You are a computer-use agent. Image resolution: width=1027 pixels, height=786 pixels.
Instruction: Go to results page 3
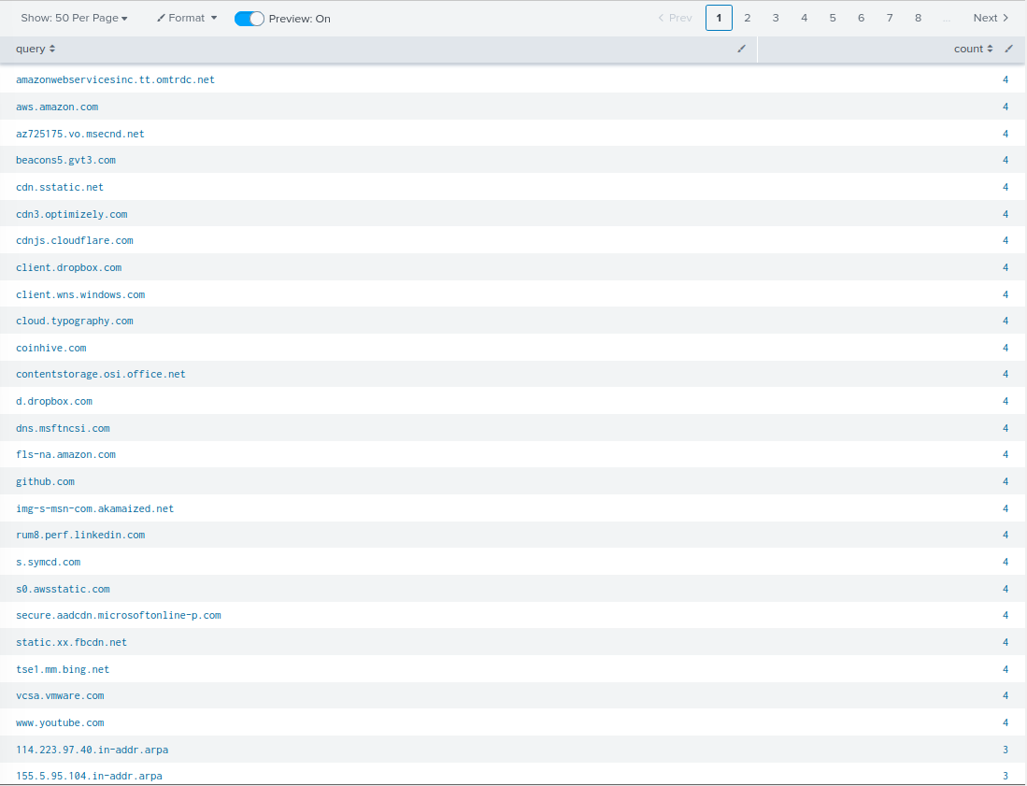[x=776, y=18]
